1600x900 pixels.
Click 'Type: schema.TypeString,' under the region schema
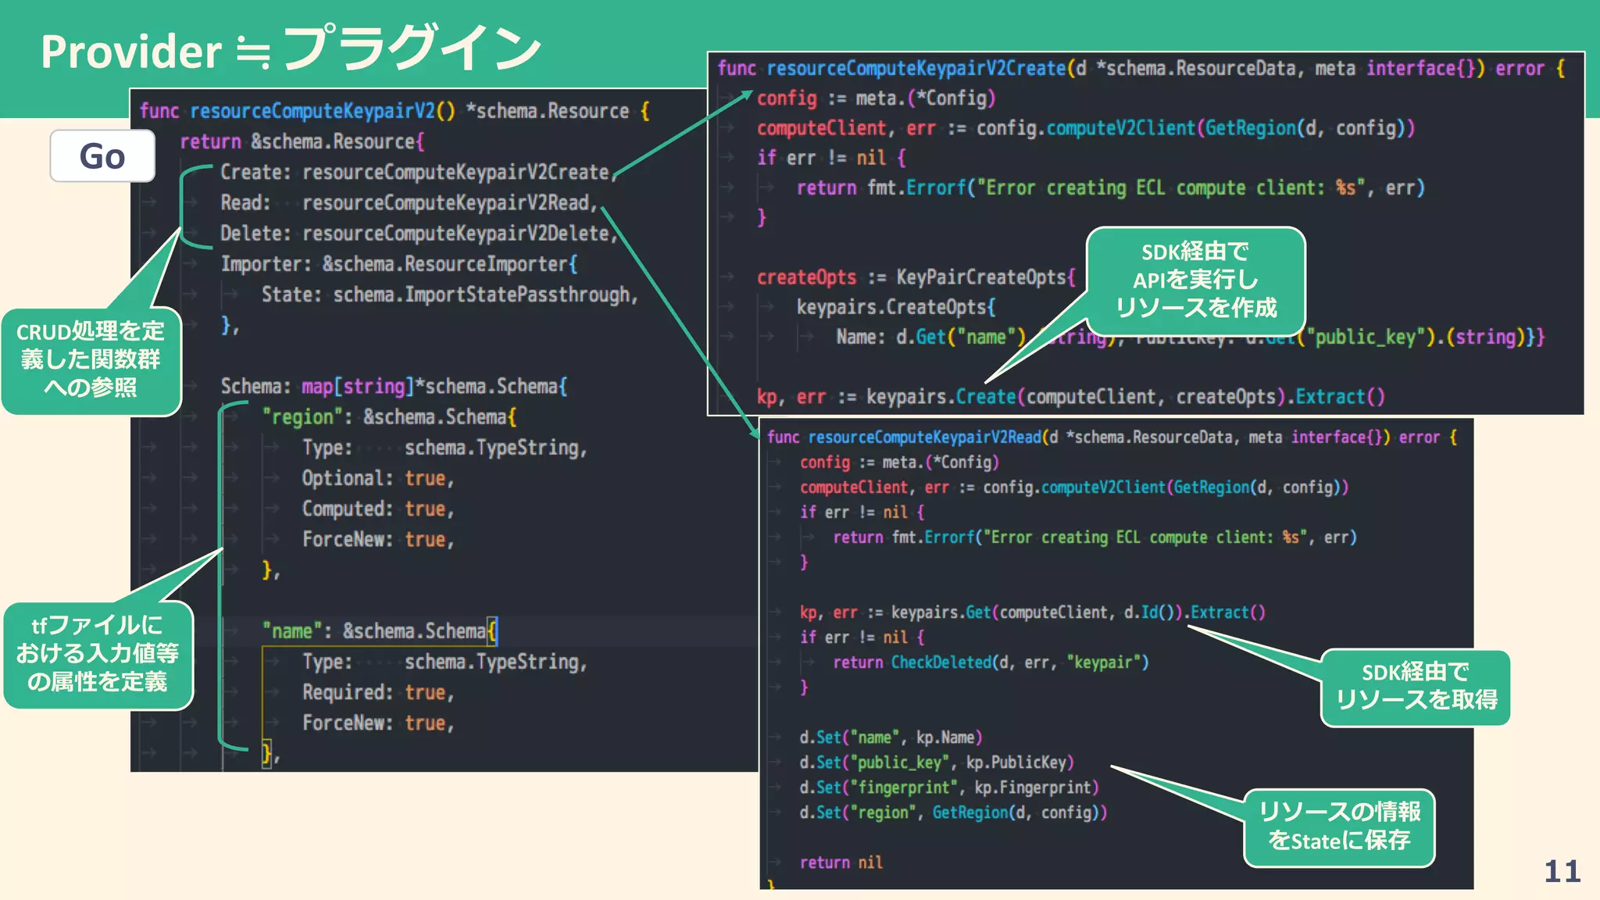tap(445, 447)
